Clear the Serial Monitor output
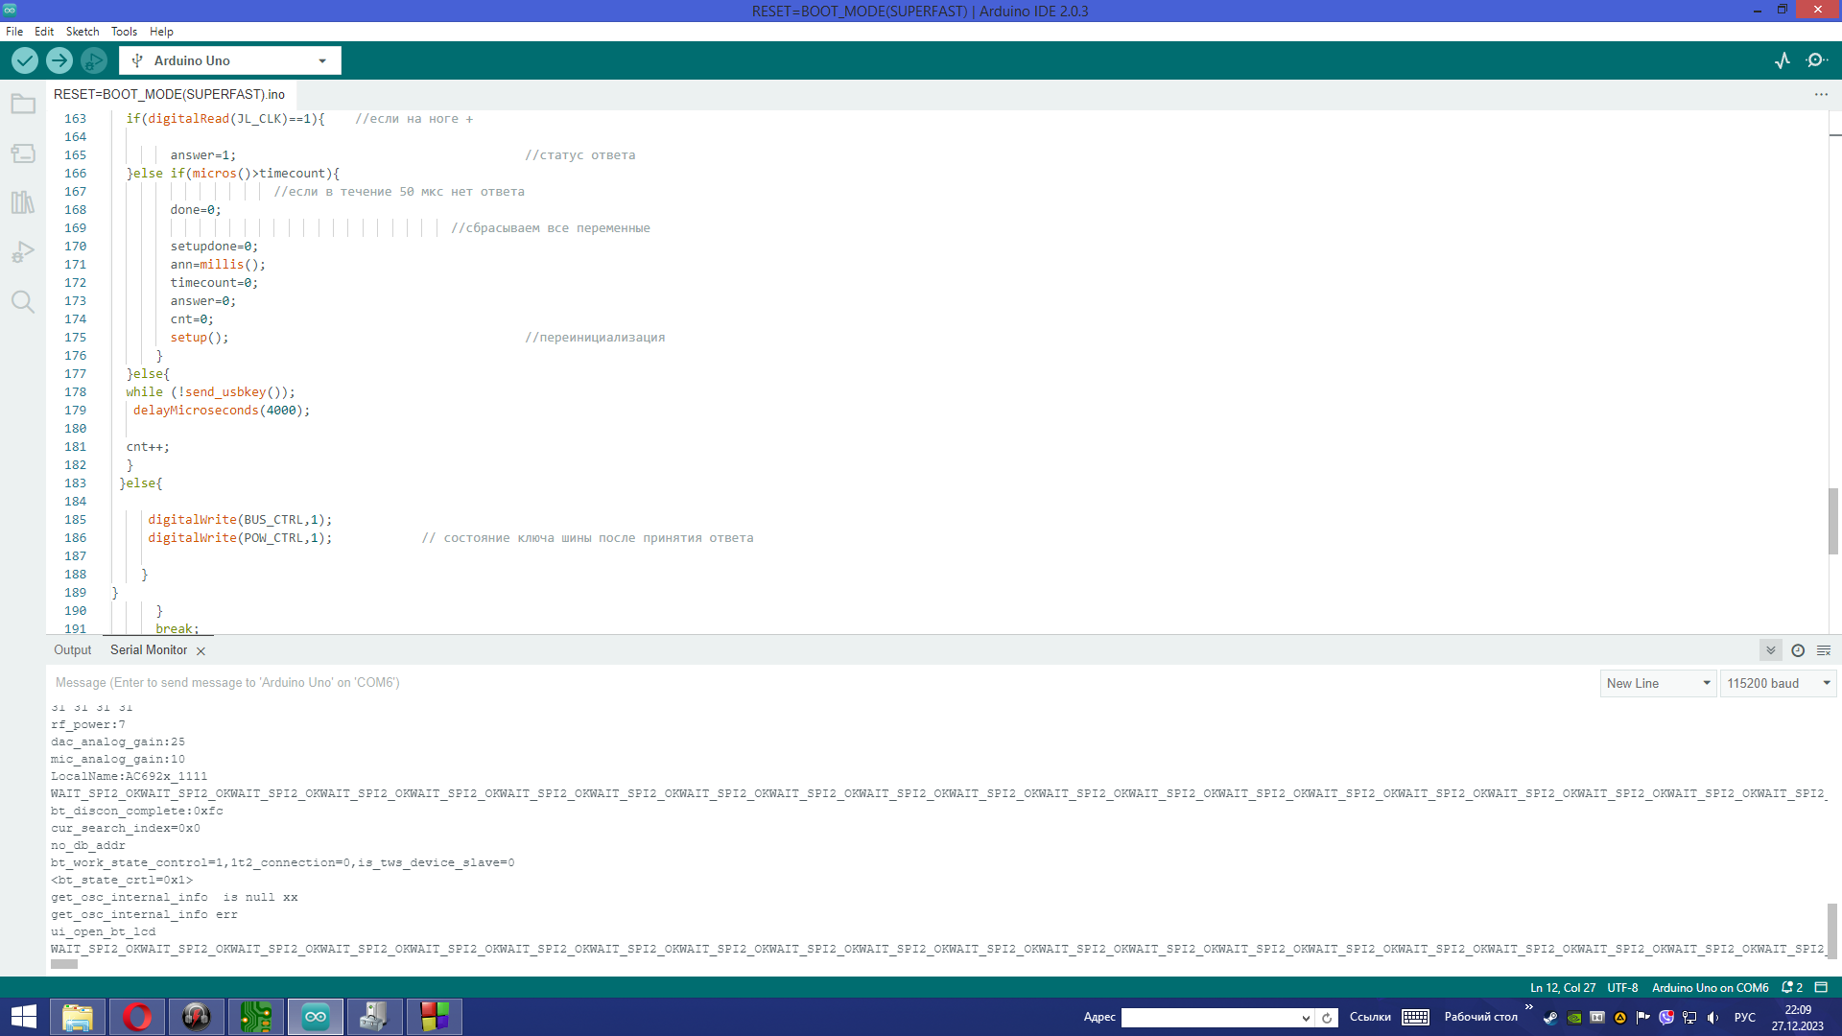 pyautogui.click(x=1824, y=650)
